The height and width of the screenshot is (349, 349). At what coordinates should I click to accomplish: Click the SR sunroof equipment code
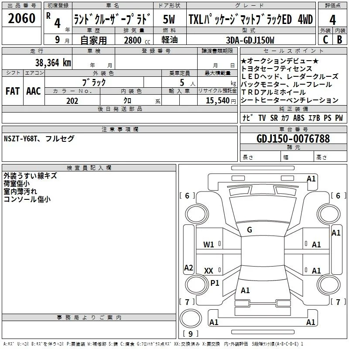pos(274,118)
